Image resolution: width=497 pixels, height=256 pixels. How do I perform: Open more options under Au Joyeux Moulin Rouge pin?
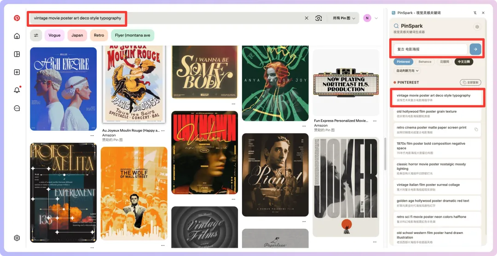(163, 131)
